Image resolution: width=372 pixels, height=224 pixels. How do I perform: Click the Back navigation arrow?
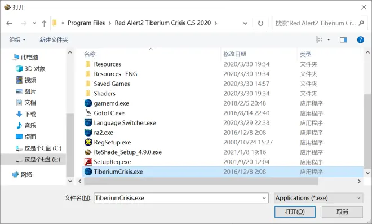click(x=10, y=23)
